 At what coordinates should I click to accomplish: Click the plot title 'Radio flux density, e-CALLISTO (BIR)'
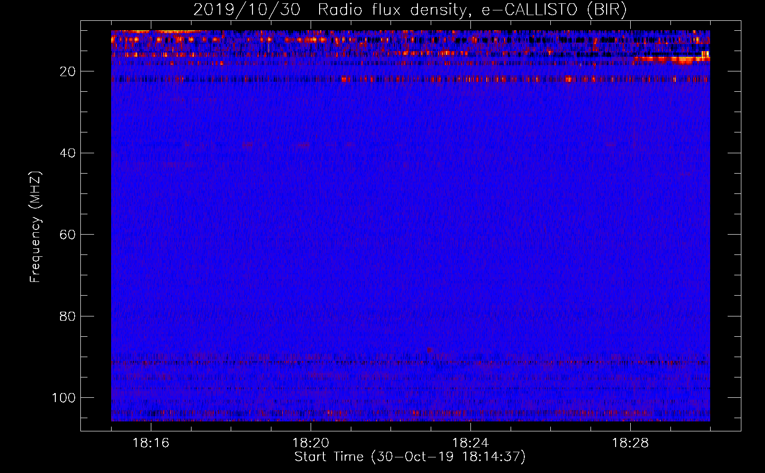coord(472,10)
